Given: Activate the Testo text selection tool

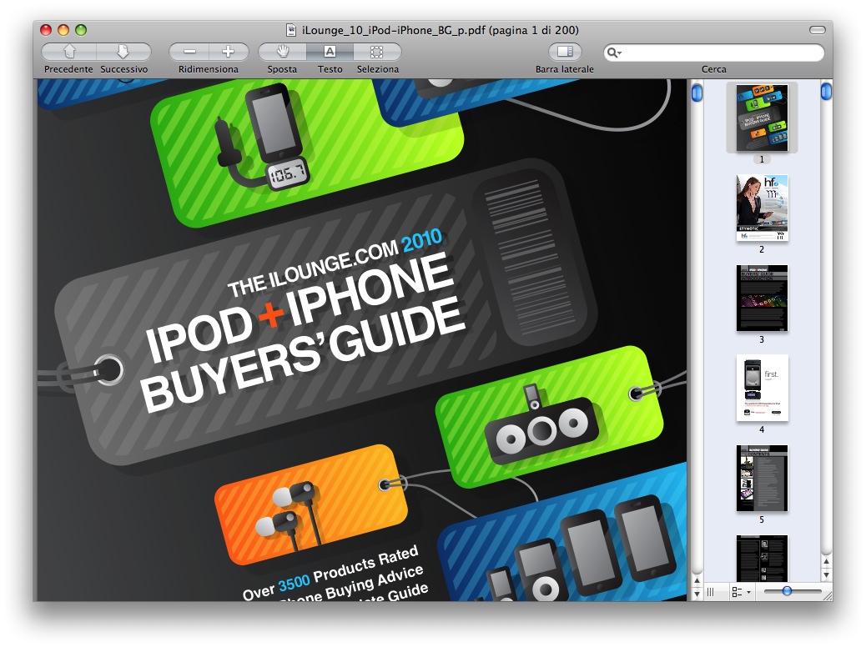Looking at the screenshot, I should 330,52.
